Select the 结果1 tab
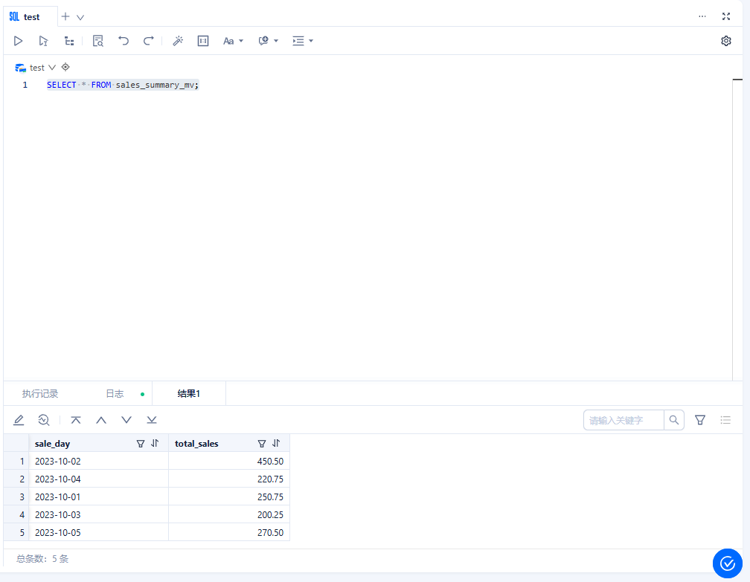The height and width of the screenshot is (582, 750). 189,394
